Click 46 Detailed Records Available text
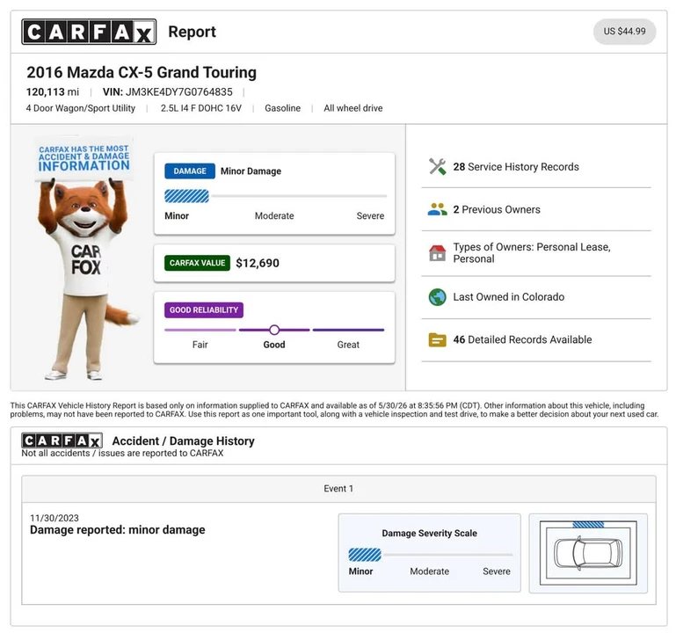The image size is (676, 633). 522,339
